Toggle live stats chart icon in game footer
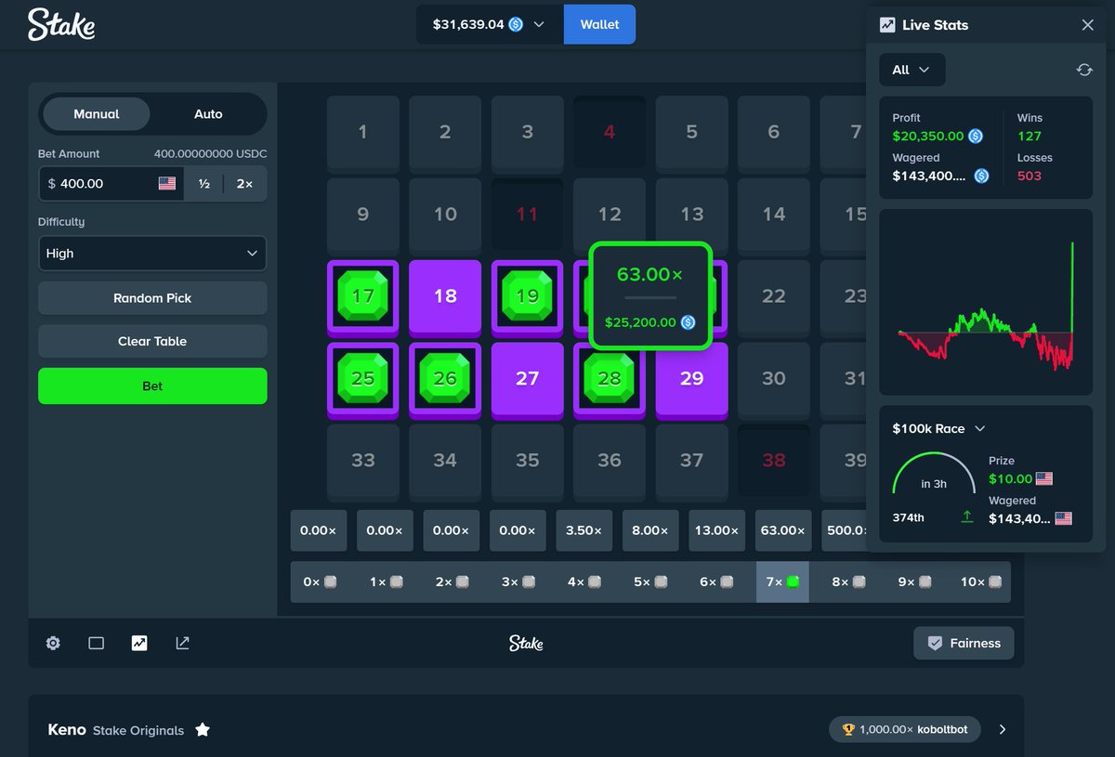Image resolution: width=1115 pixels, height=757 pixels. click(139, 643)
